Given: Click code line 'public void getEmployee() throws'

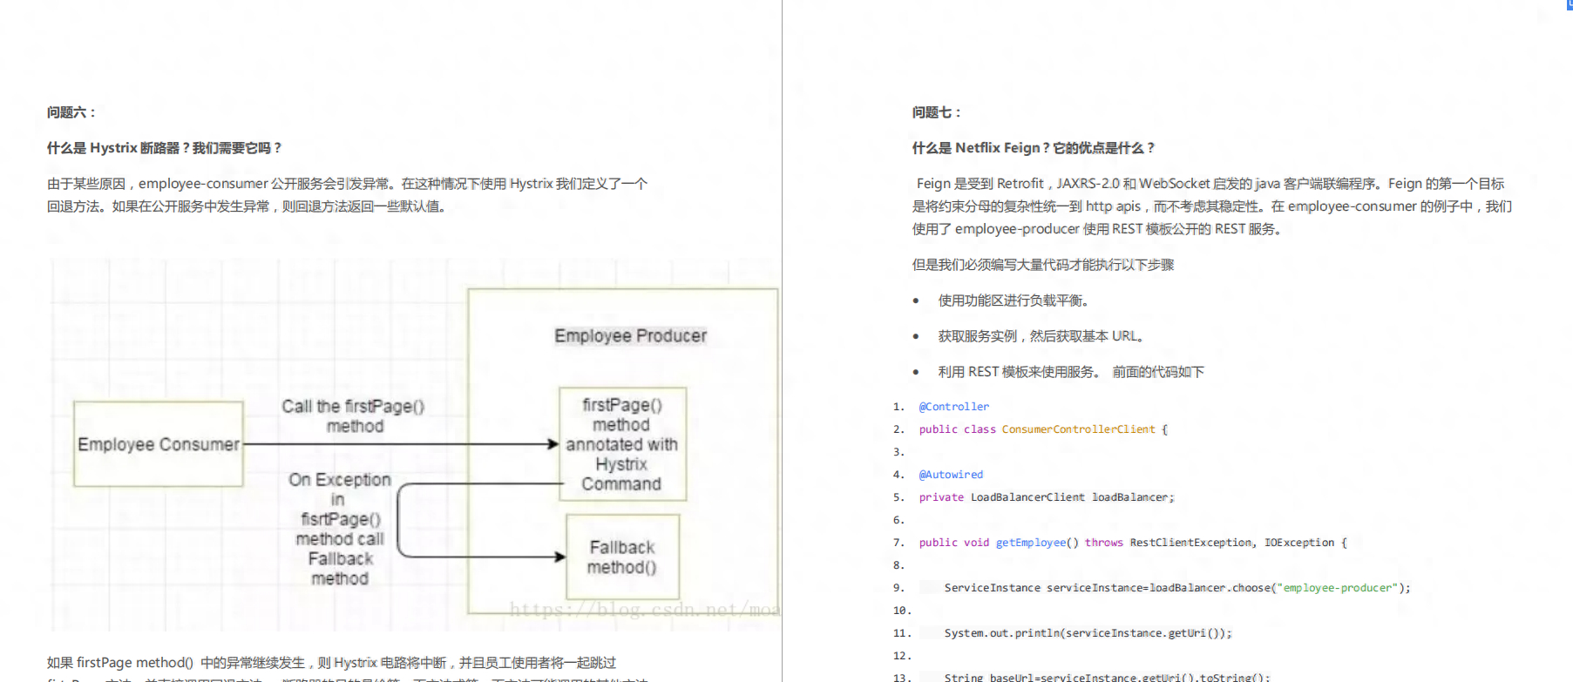Looking at the screenshot, I should [x=1133, y=543].
